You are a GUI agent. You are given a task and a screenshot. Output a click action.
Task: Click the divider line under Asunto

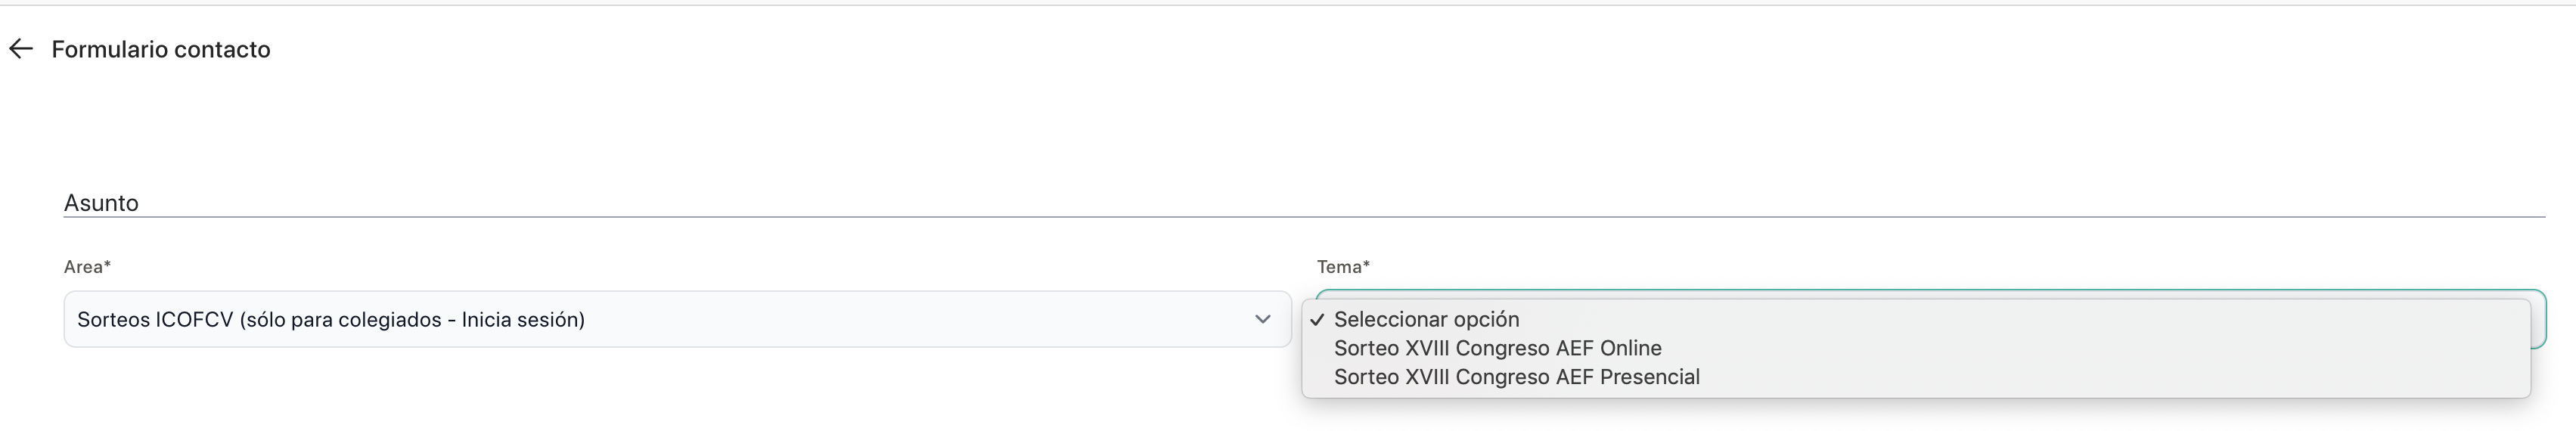1300,216
